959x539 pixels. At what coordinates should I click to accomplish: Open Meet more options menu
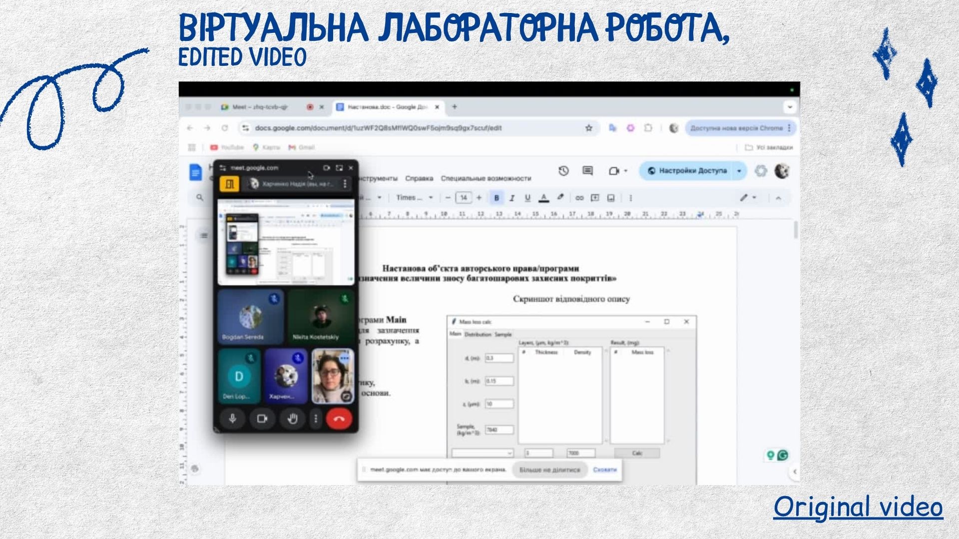coord(315,419)
